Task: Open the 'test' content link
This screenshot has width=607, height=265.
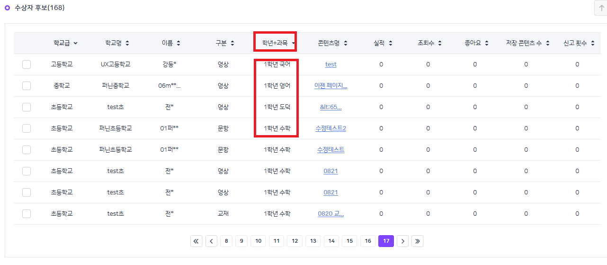Action: [x=330, y=64]
